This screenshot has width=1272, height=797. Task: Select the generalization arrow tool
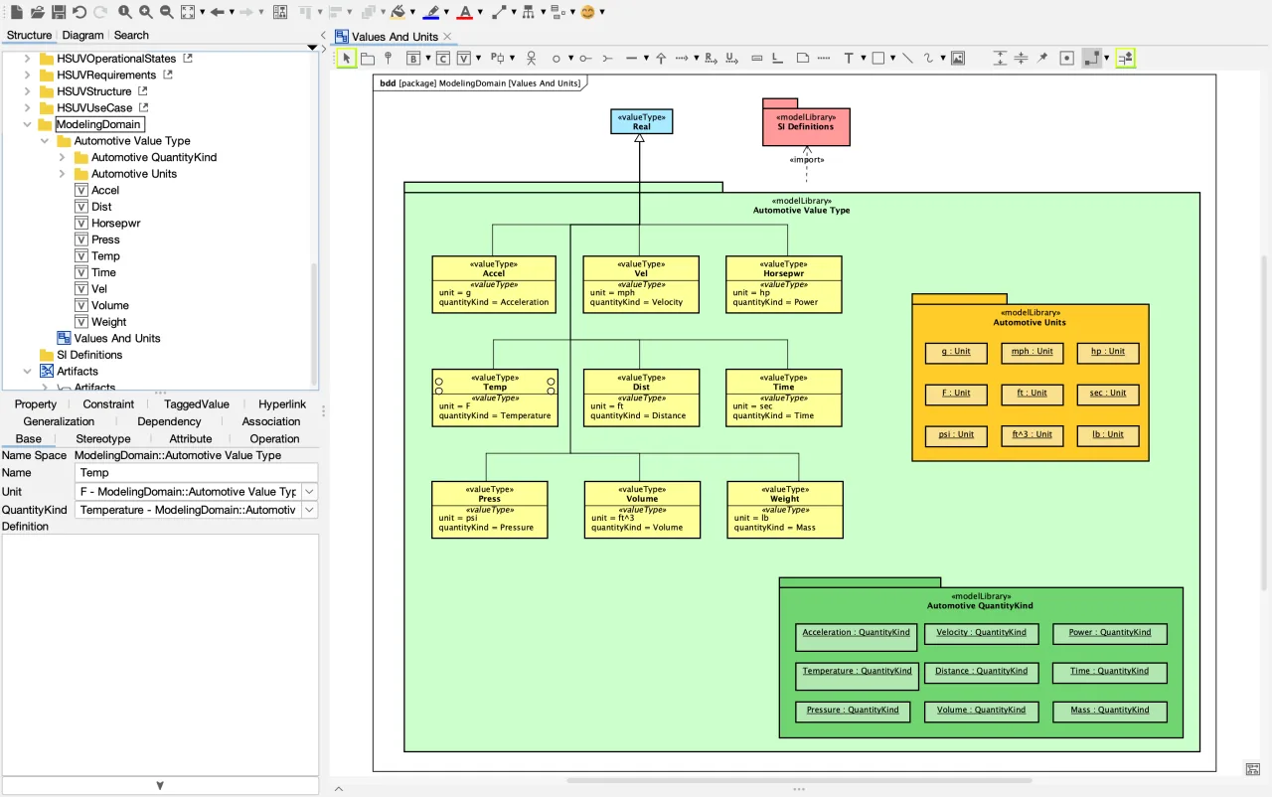pos(661,58)
